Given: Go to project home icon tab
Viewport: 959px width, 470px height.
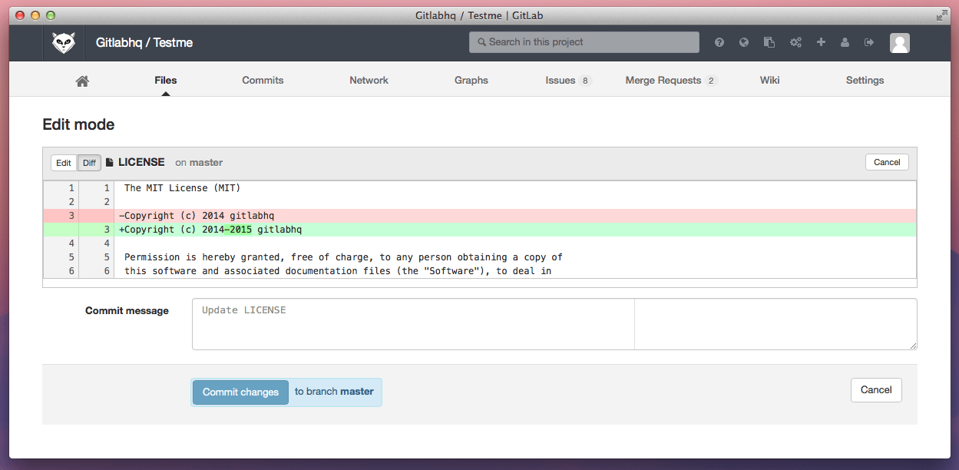Looking at the screenshot, I should (82, 81).
